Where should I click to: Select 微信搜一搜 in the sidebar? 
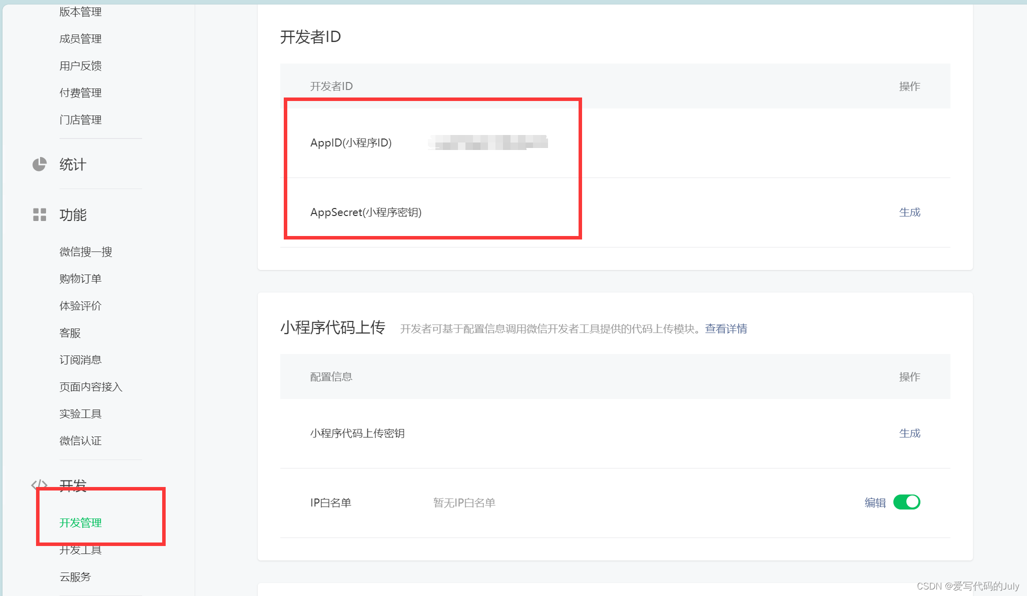(x=86, y=252)
